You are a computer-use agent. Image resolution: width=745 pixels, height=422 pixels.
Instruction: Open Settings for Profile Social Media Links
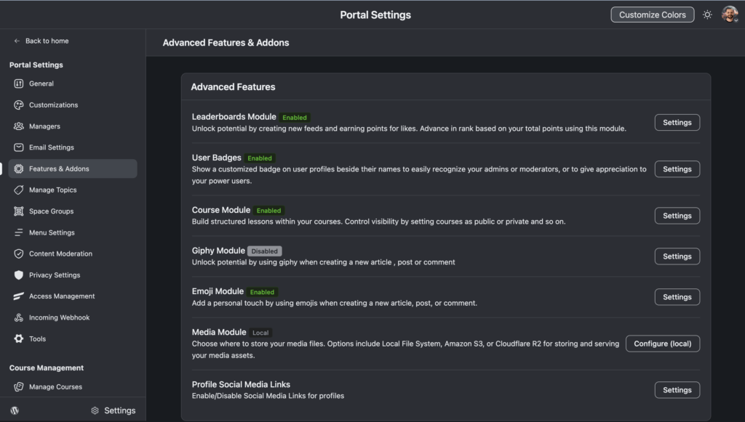click(677, 389)
